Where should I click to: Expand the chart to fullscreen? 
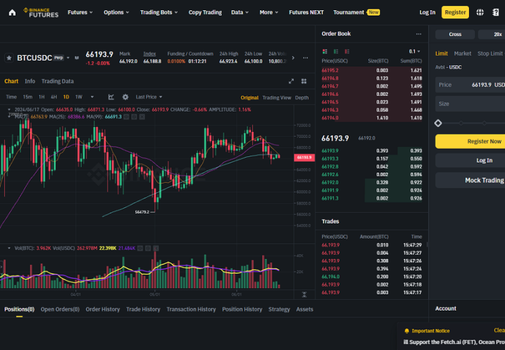(x=291, y=81)
